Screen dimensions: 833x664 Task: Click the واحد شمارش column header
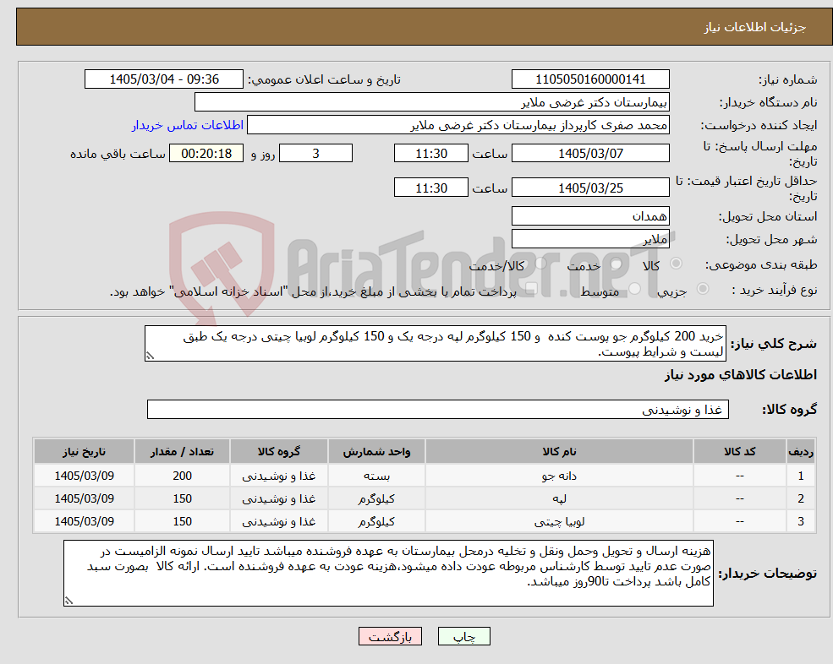(x=376, y=451)
